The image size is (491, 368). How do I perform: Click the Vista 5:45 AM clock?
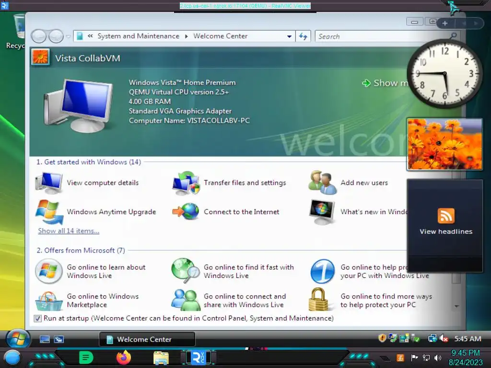pos(468,339)
